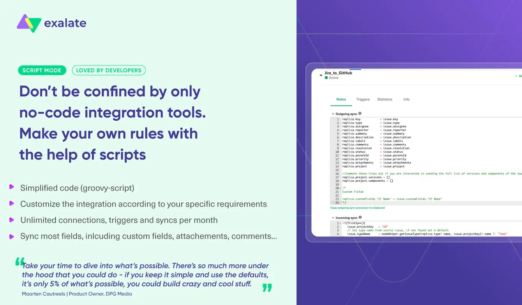Click the info icon beside Outgoing sync

[360, 114]
